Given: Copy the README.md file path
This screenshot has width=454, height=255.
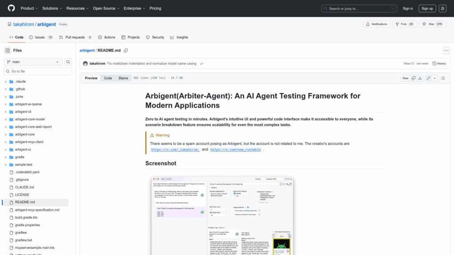Looking at the screenshot, I should point(126,50).
